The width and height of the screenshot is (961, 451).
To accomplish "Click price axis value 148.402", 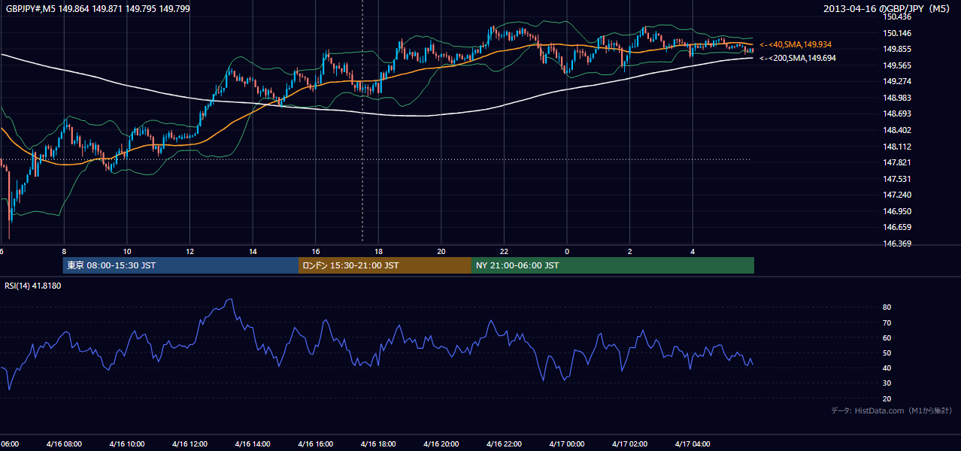I will [x=898, y=130].
